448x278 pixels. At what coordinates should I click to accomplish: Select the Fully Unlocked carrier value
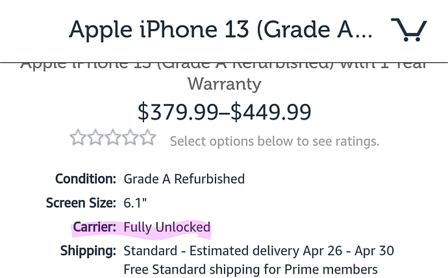pyautogui.click(x=167, y=227)
